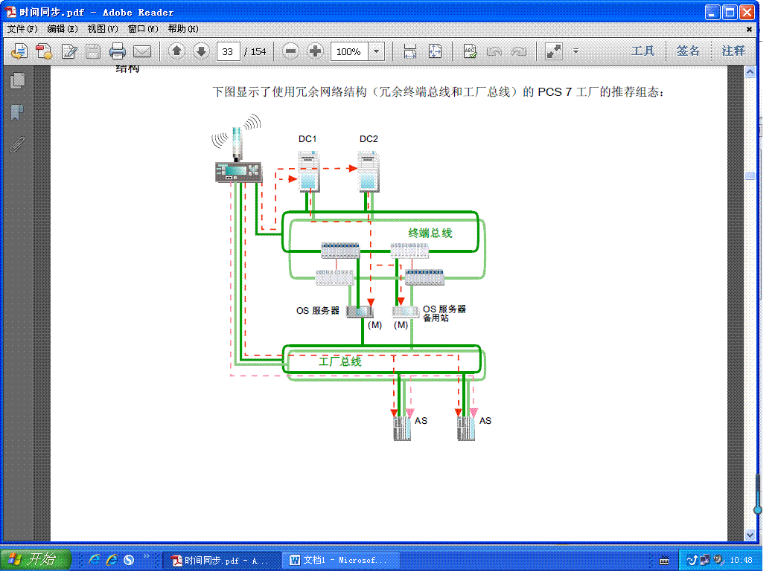Open the 文件(F) menu
Viewport: 778px width, 583px height.
(23, 29)
